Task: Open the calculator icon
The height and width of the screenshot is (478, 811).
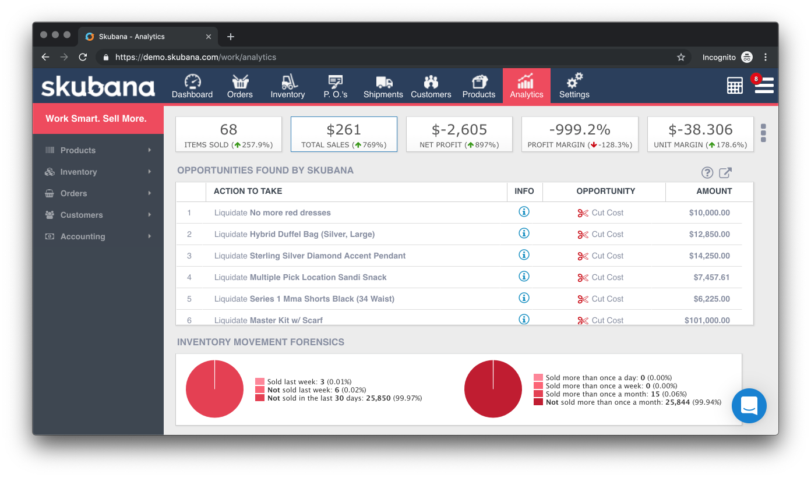Action: [x=735, y=86]
